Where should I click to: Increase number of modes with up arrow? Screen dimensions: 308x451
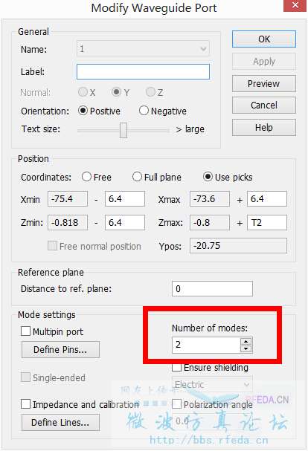[x=246, y=342]
